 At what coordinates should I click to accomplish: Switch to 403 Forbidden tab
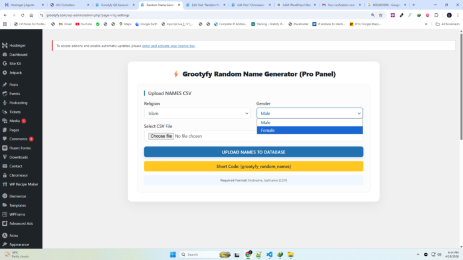[70, 5]
